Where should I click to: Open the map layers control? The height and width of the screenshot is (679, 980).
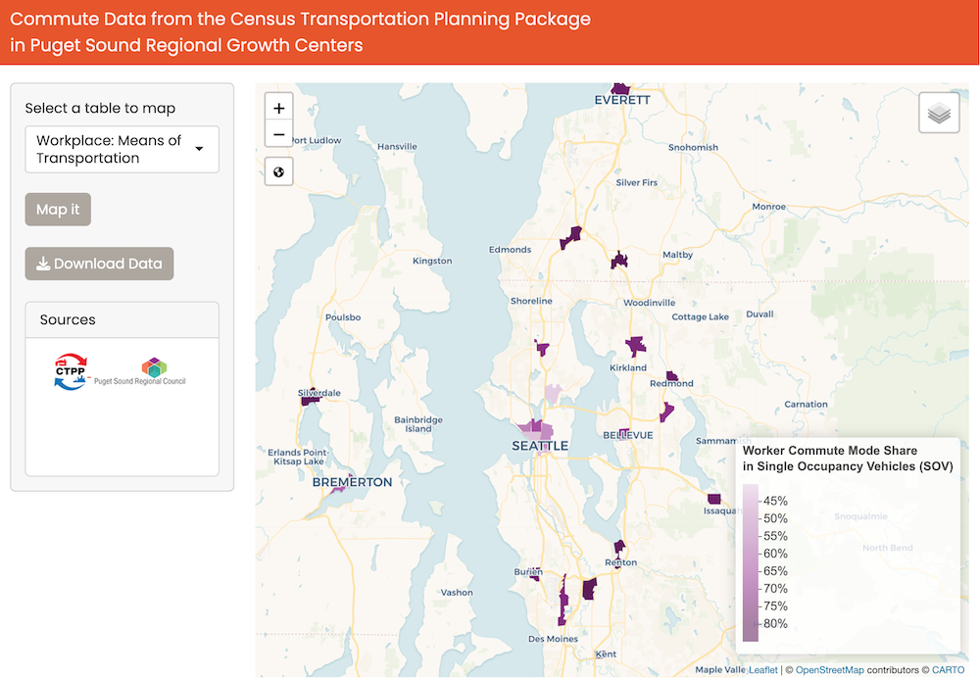point(939,114)
